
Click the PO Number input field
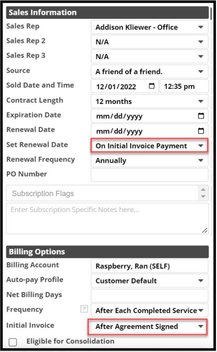pyautogui.click(x=149, y=175)
